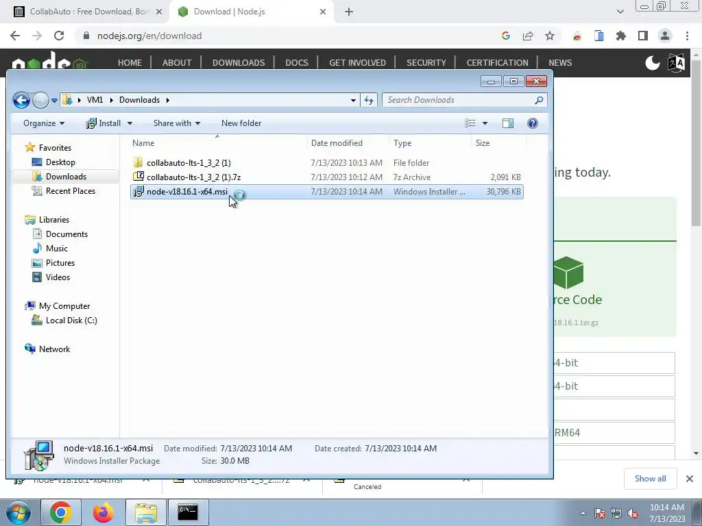Image resolution: width=702 pixels, height=526 pixels.
Task: Open Chrome extensions puzzle icon
Action: (x=621, y=36)
